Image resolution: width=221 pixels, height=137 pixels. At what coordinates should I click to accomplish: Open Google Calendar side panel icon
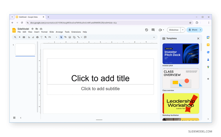coord(208,37)
